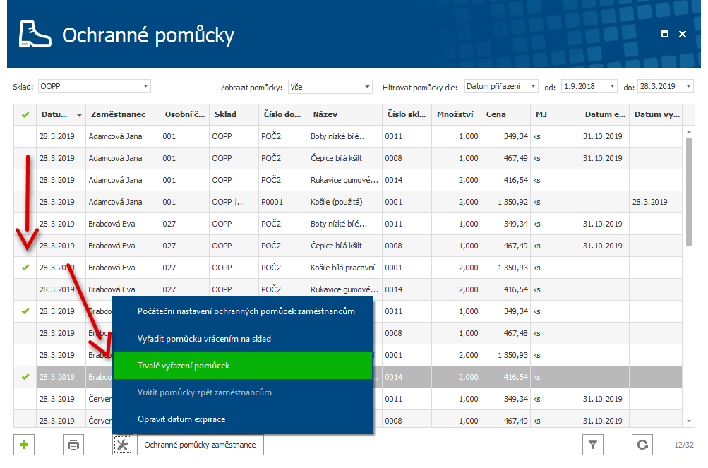Check the first Adamcová Jana Boty row
Screen dimensions: 708x468
click(x=25, y=136)
